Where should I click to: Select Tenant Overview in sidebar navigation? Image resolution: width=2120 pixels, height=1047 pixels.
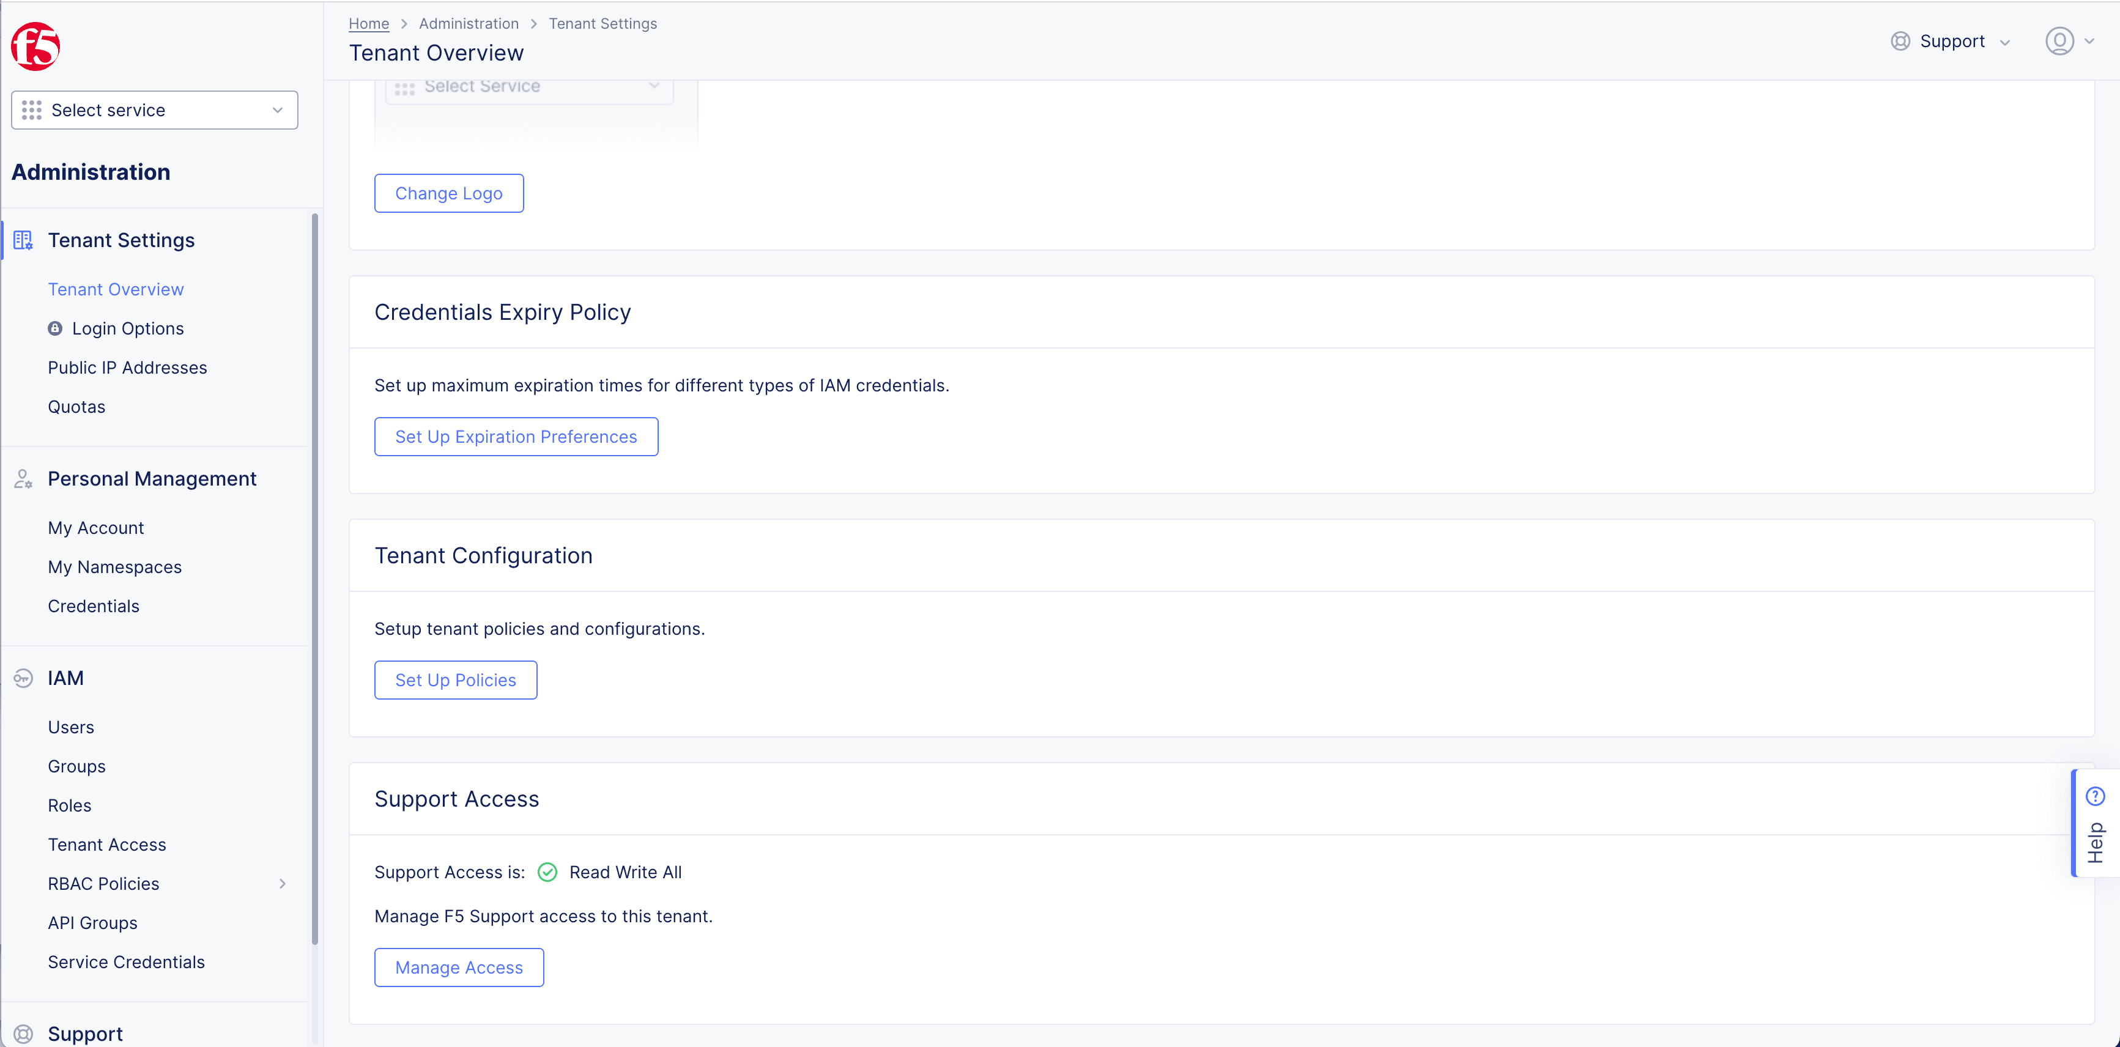(x=116, y=289)
